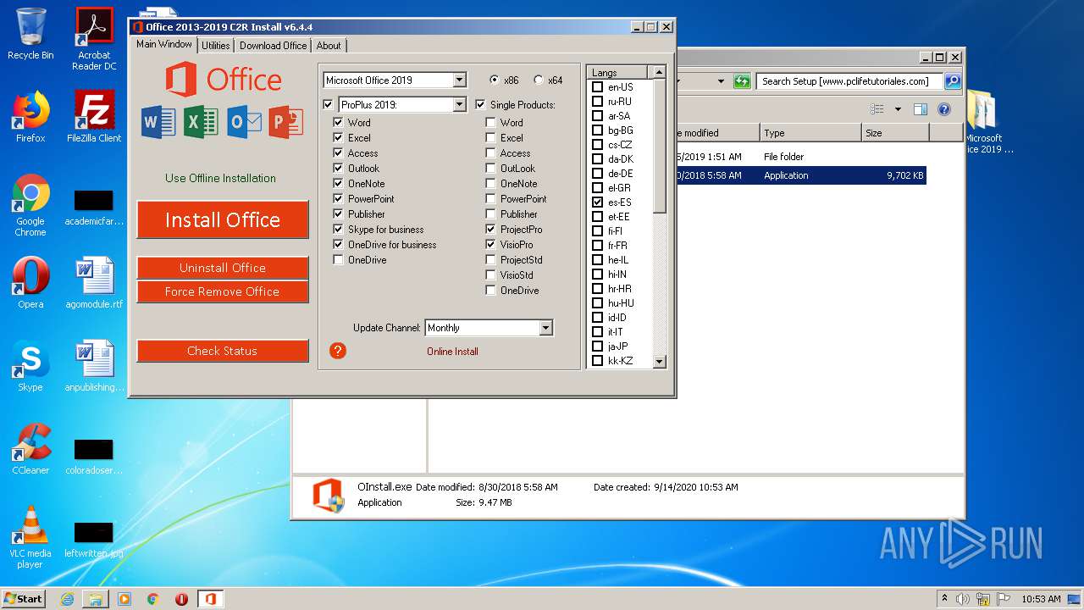This screenshot has height=610, width=1084.
Task: Click Explorer help question mark icon
Action: (x=944, y=109)
